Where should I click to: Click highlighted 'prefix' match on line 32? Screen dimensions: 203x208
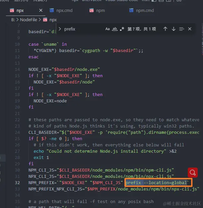pyautogui.click(x=133, y=183)
